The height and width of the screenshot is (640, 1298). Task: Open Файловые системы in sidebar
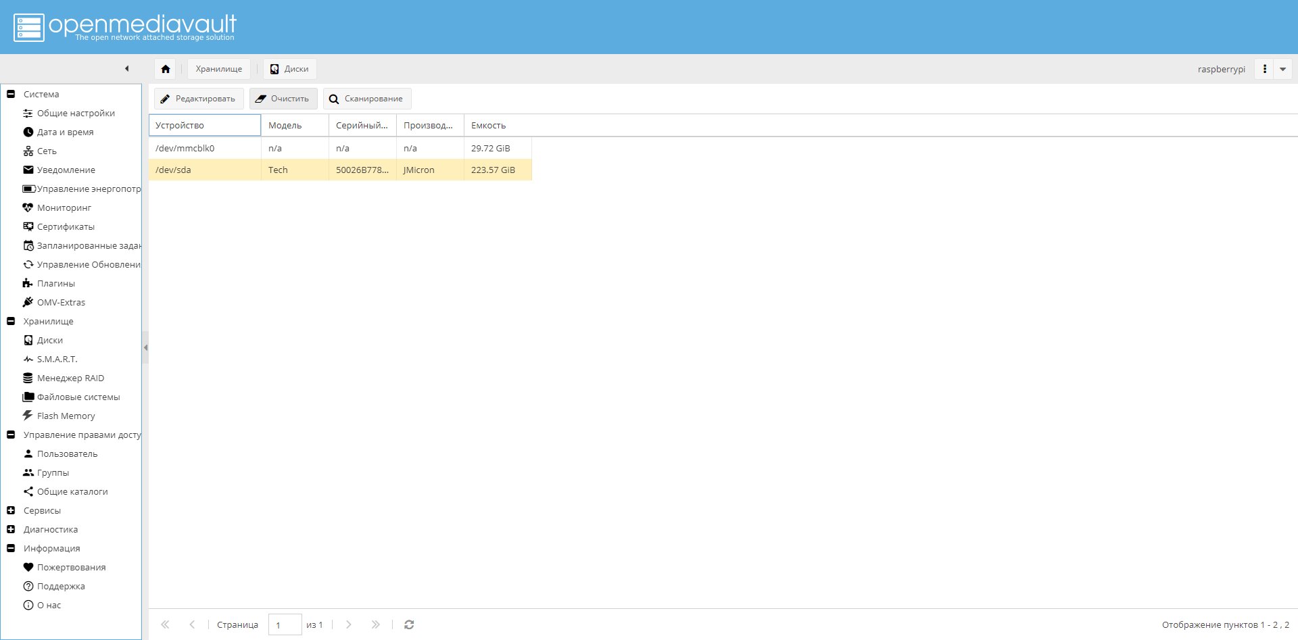click(78, 397)
